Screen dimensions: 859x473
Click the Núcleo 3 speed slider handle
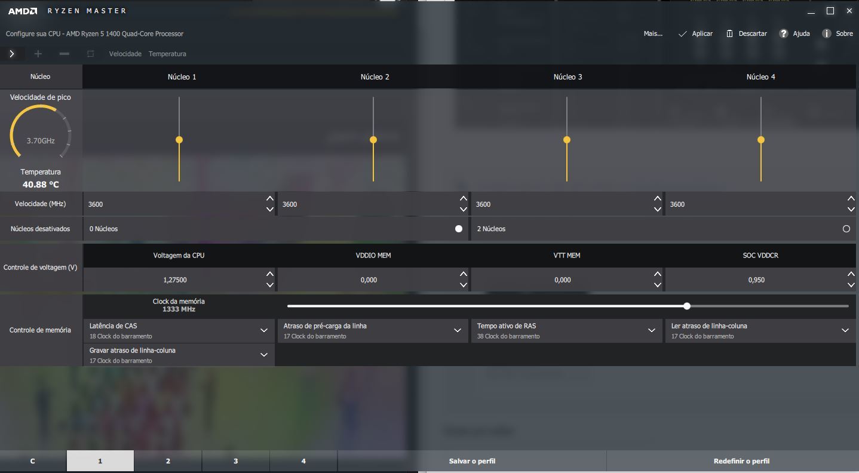tap(567, 140)
